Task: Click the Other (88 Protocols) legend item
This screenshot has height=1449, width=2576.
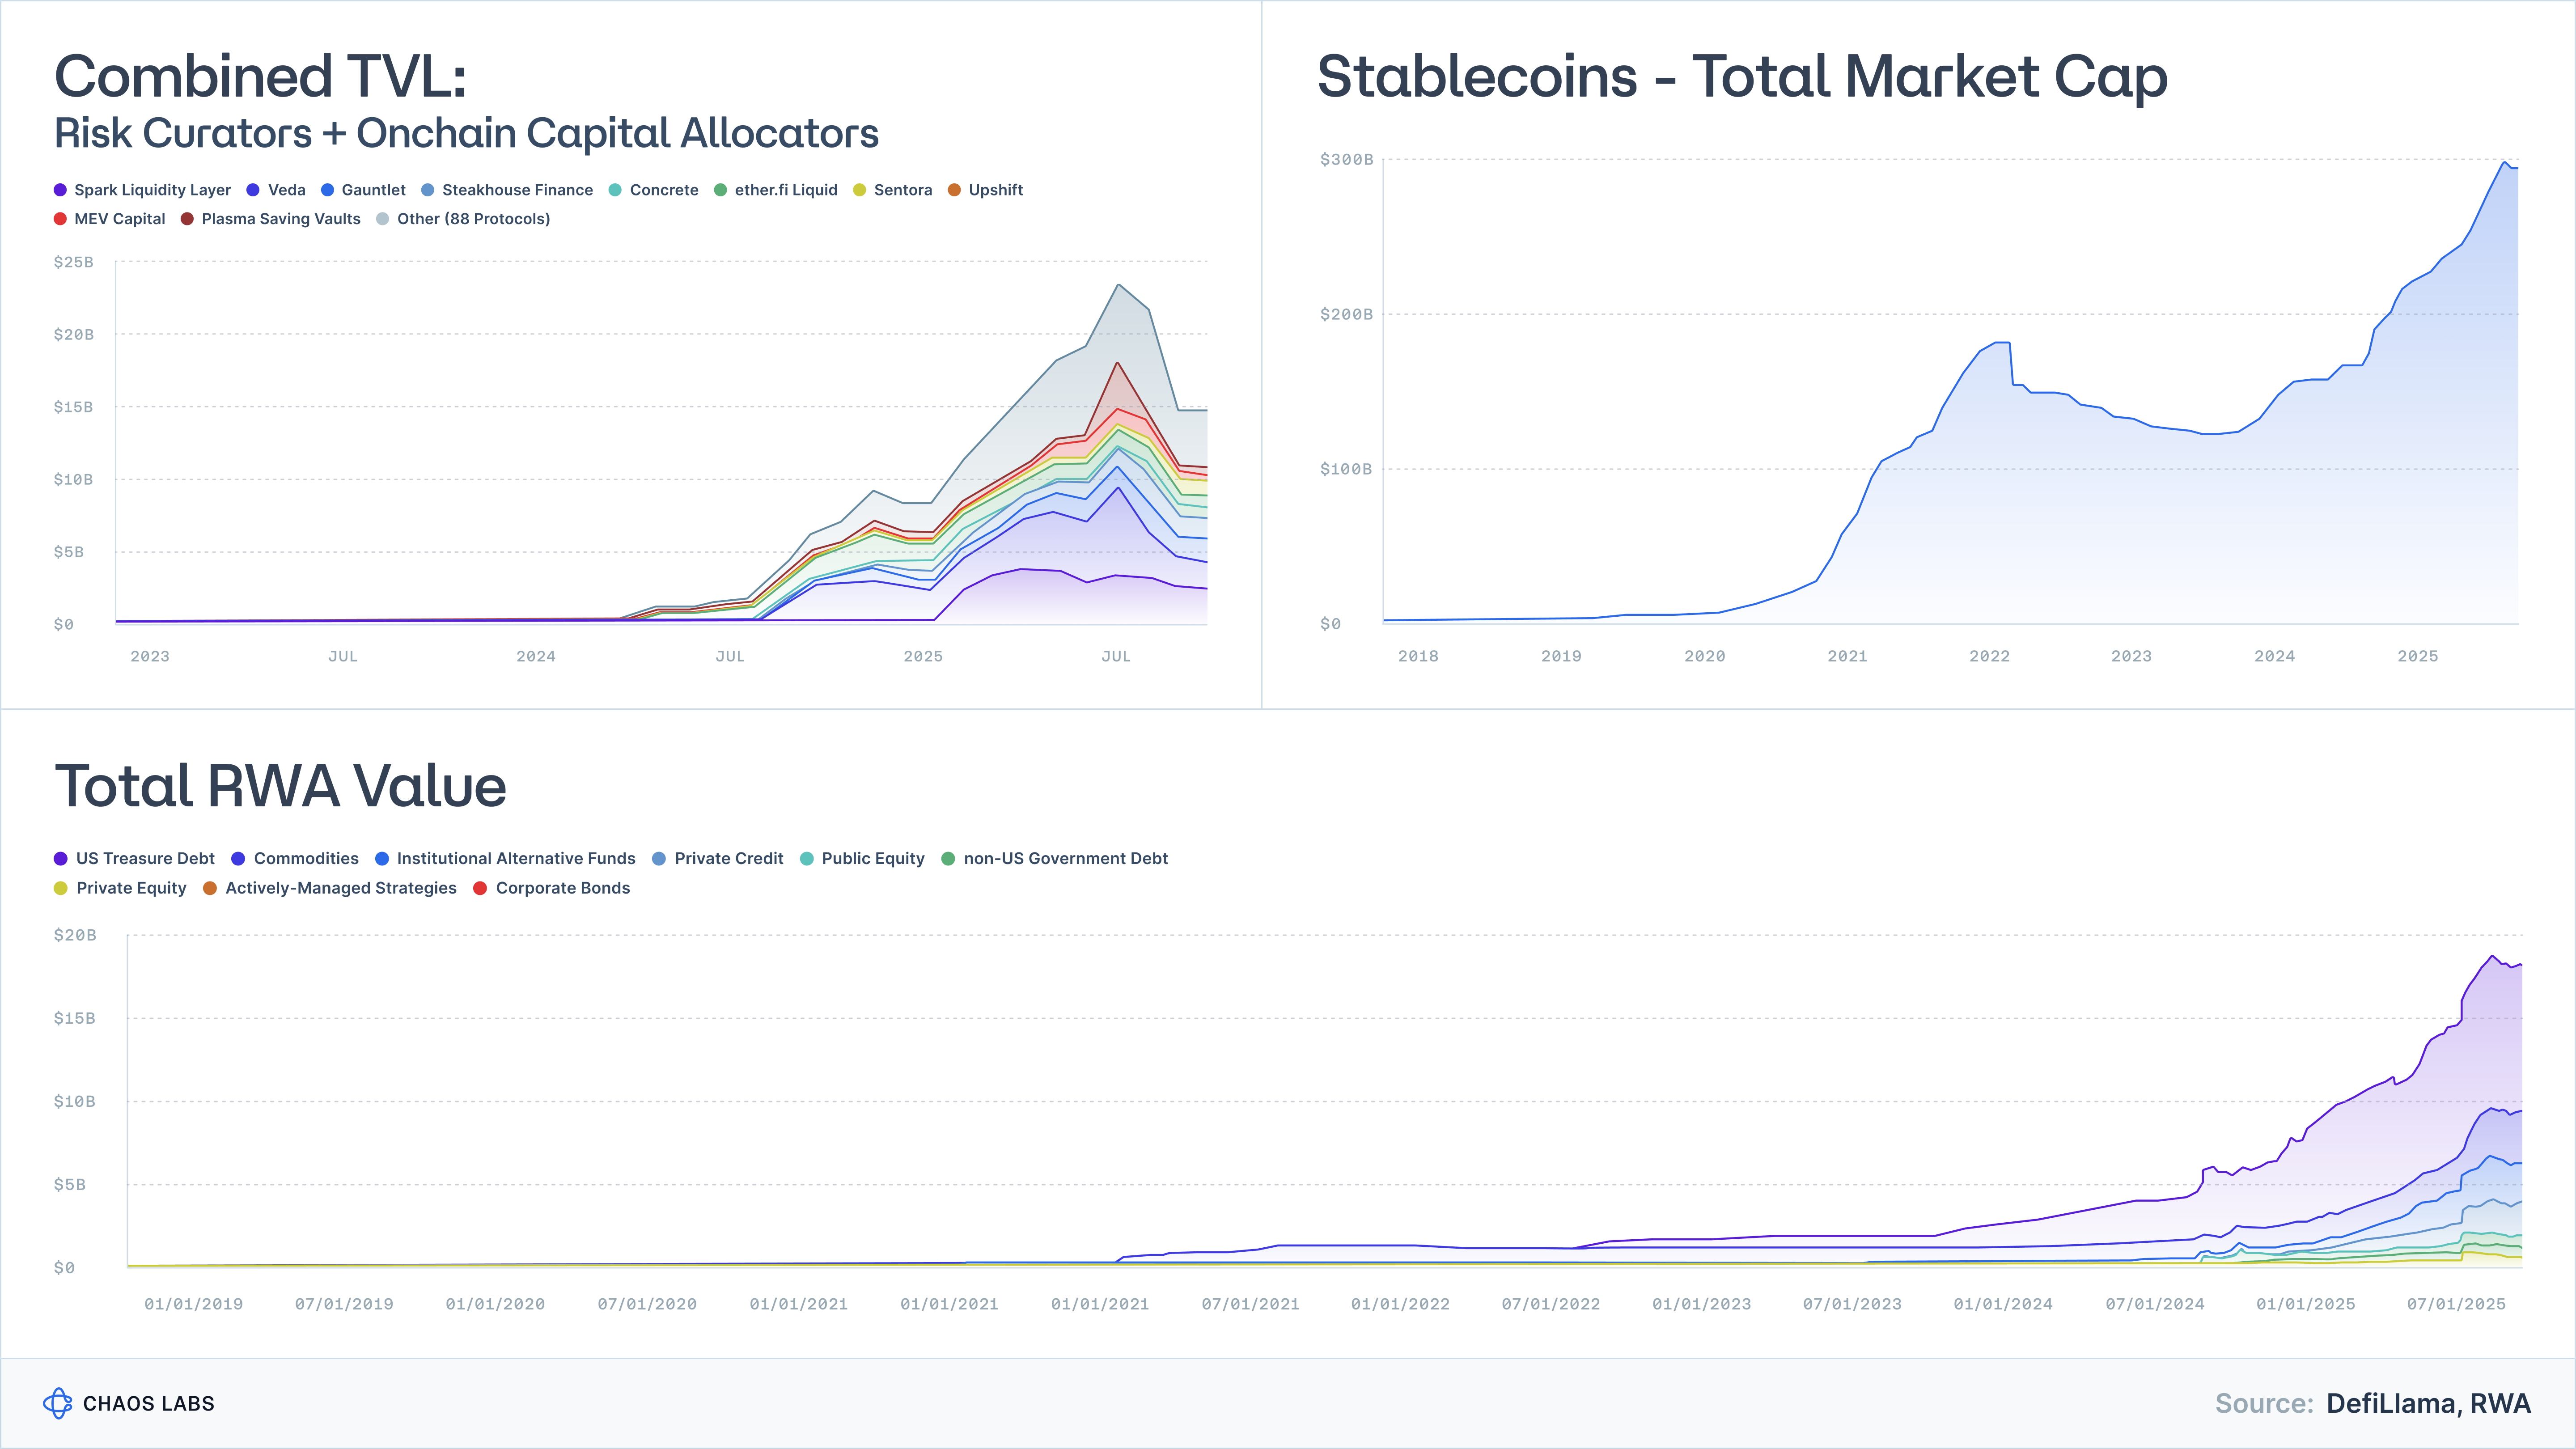Action: tap(382, 219)
